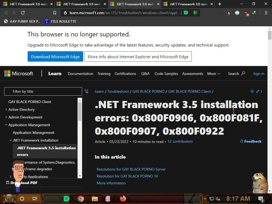The width and height of the screenshot is (272, 204).
Task: Focus the Filter by title field
Action: click(43, 91)
